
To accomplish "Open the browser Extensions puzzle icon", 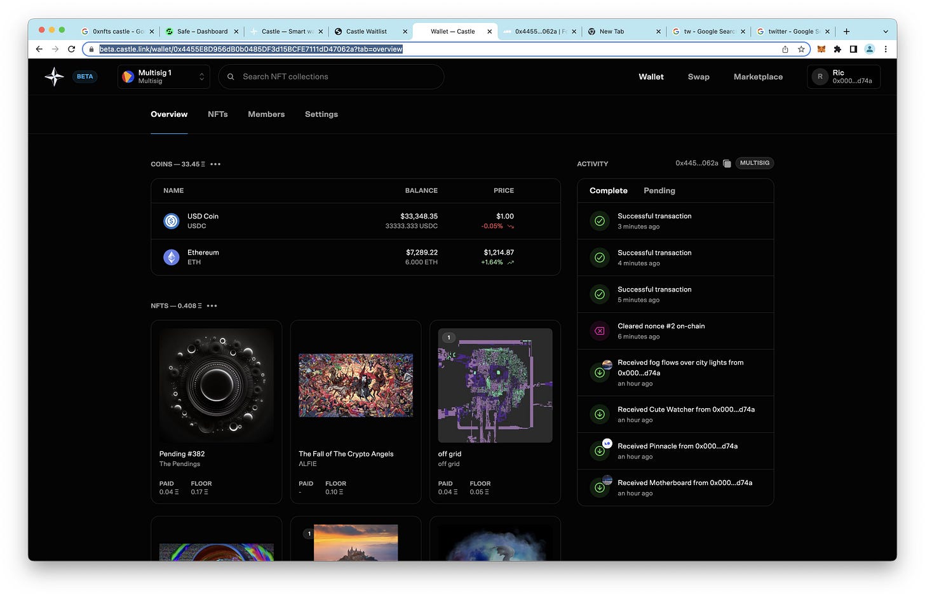I will [837, 49].
